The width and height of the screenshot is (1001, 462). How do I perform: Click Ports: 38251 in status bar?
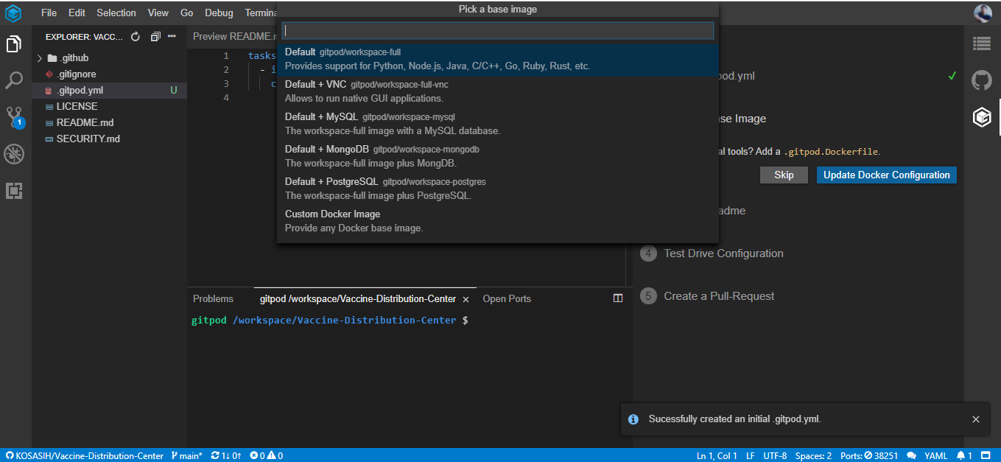tap(869, 455)
